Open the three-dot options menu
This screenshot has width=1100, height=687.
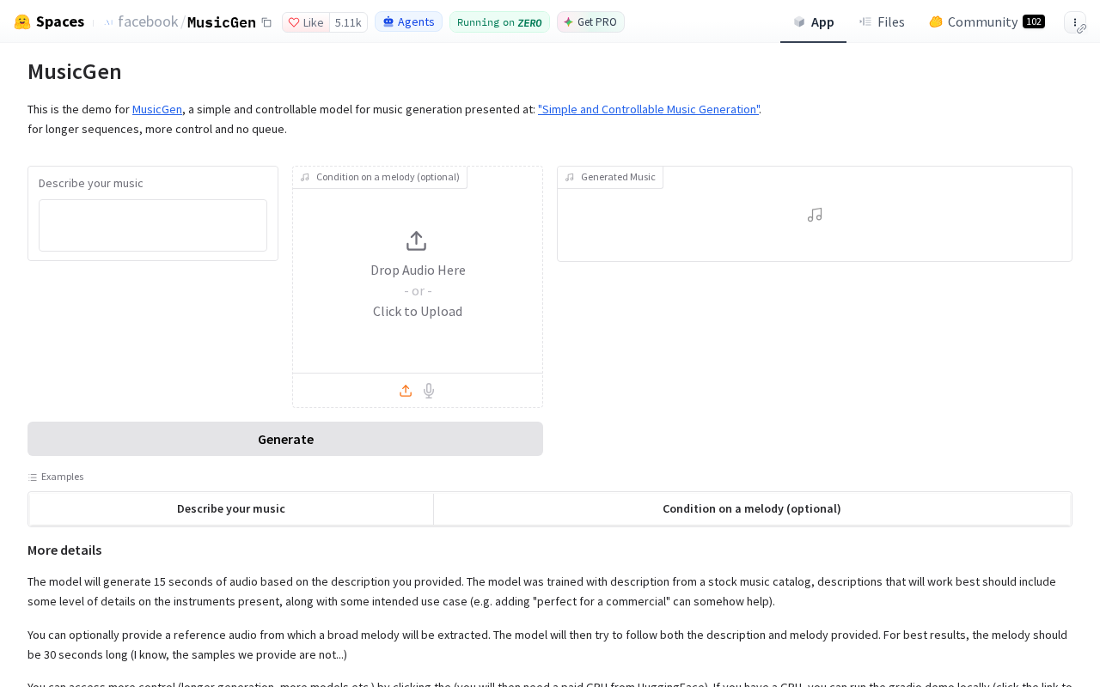[x=1074, y=22]
